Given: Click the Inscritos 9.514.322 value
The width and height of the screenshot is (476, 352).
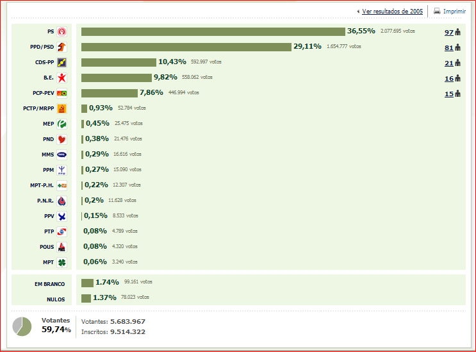Looking at the screenshot, I should [x=127, y=331].
